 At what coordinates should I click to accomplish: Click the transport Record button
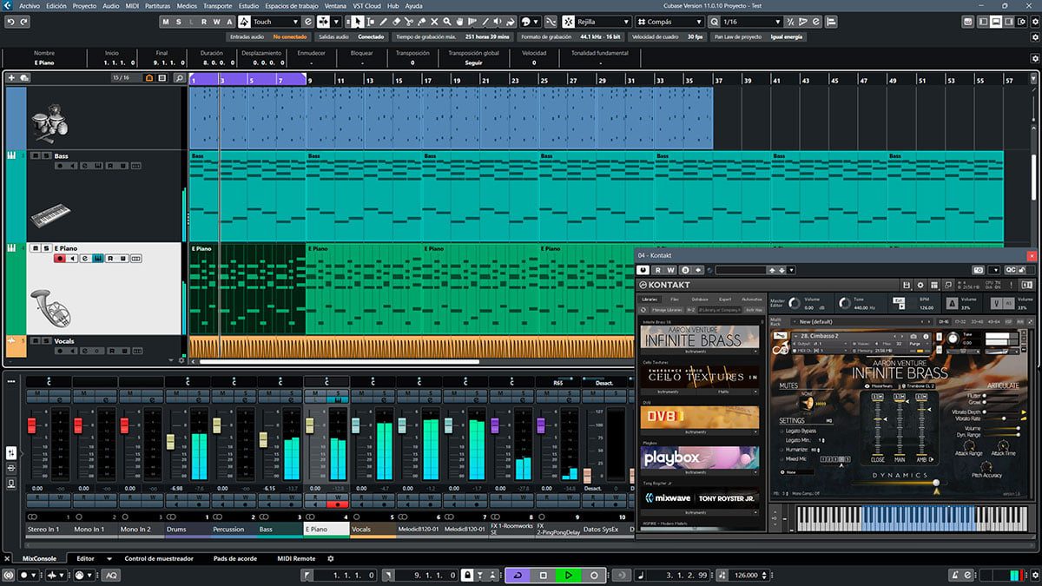(x=594, y=575)
